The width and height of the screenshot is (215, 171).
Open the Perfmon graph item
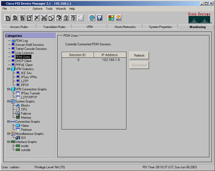pyautogui.click(x=26, y=130)
